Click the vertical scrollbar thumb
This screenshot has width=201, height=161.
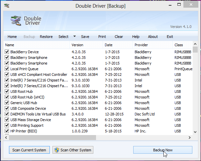pyautogui.click(x=195, y=50)
